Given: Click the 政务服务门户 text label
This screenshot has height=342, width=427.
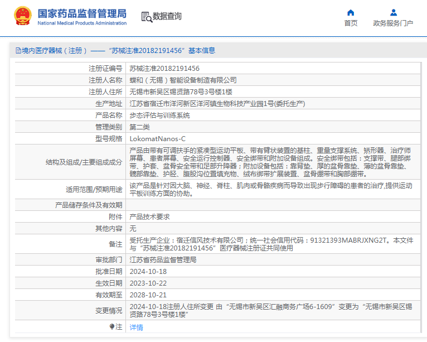Looking at the screenshot, I should pos(393,23).
